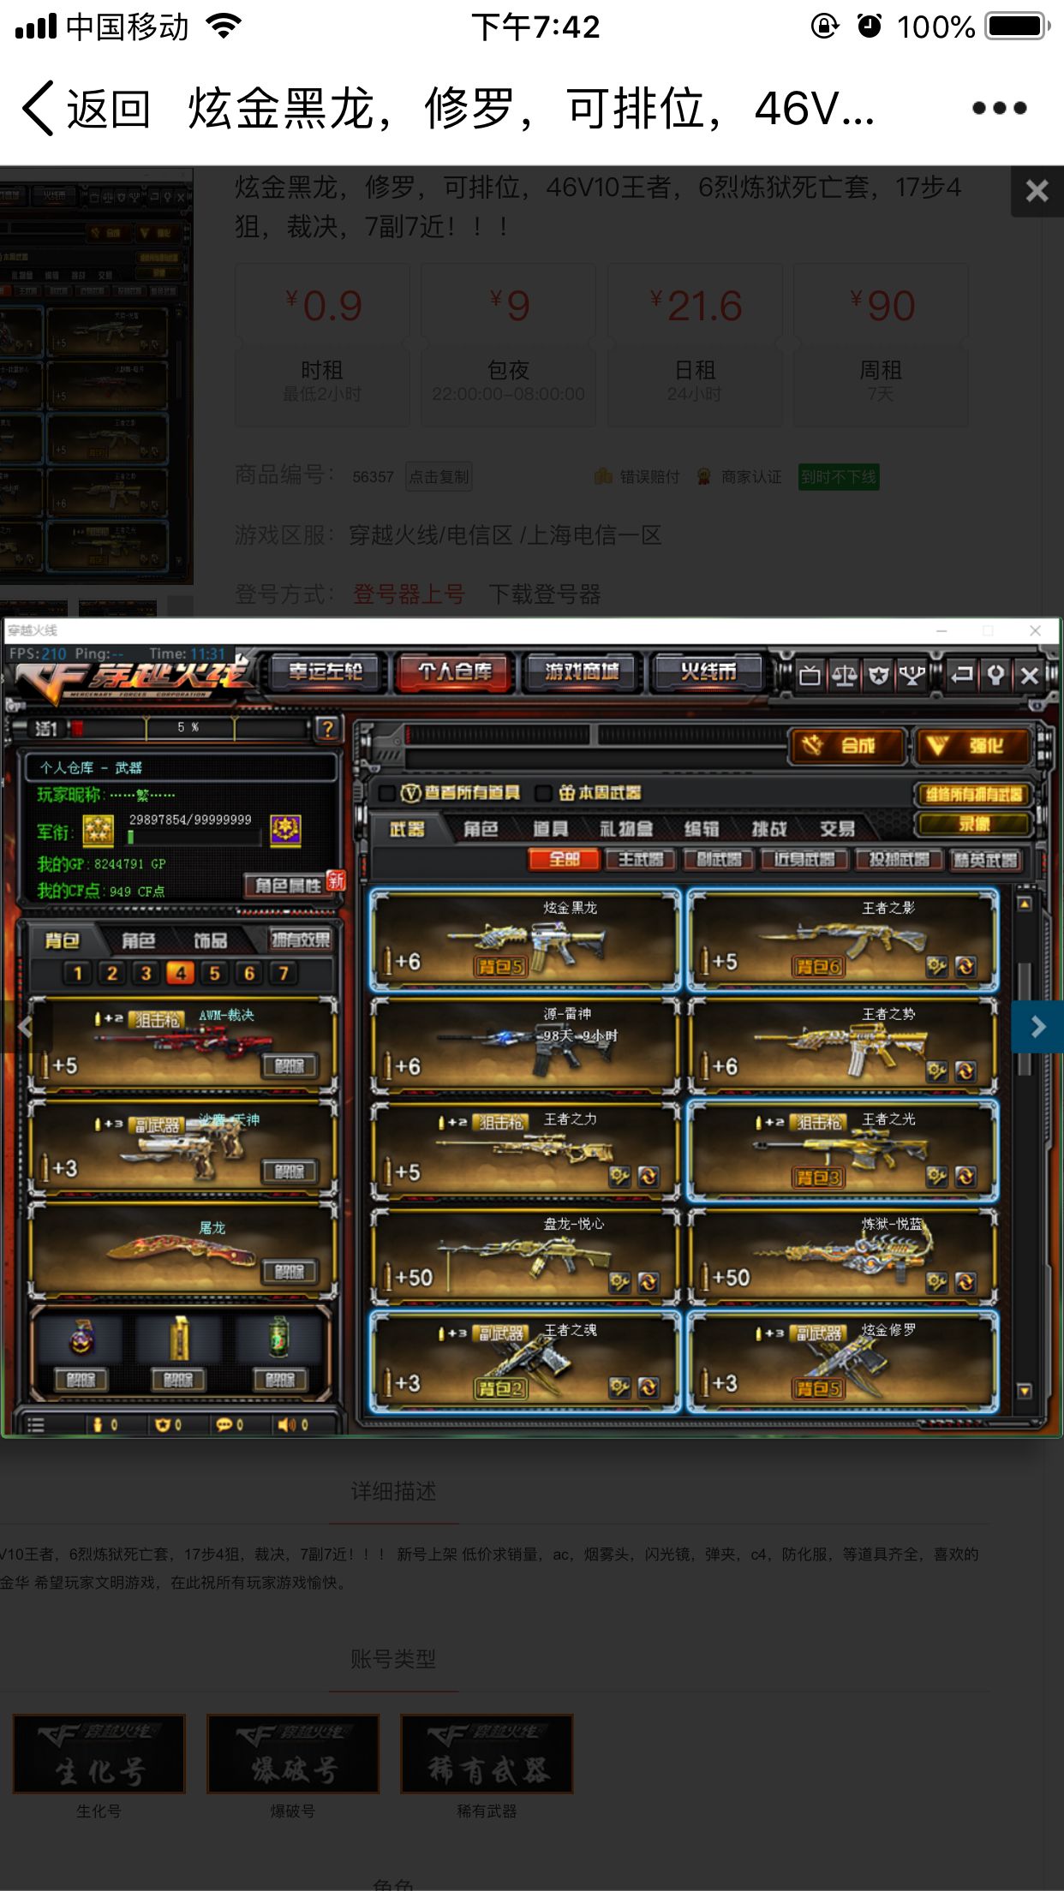Viewport: 1064px width, 1891px height.
Task: Click the swap icon on 王者之光
Action: 965,1177
